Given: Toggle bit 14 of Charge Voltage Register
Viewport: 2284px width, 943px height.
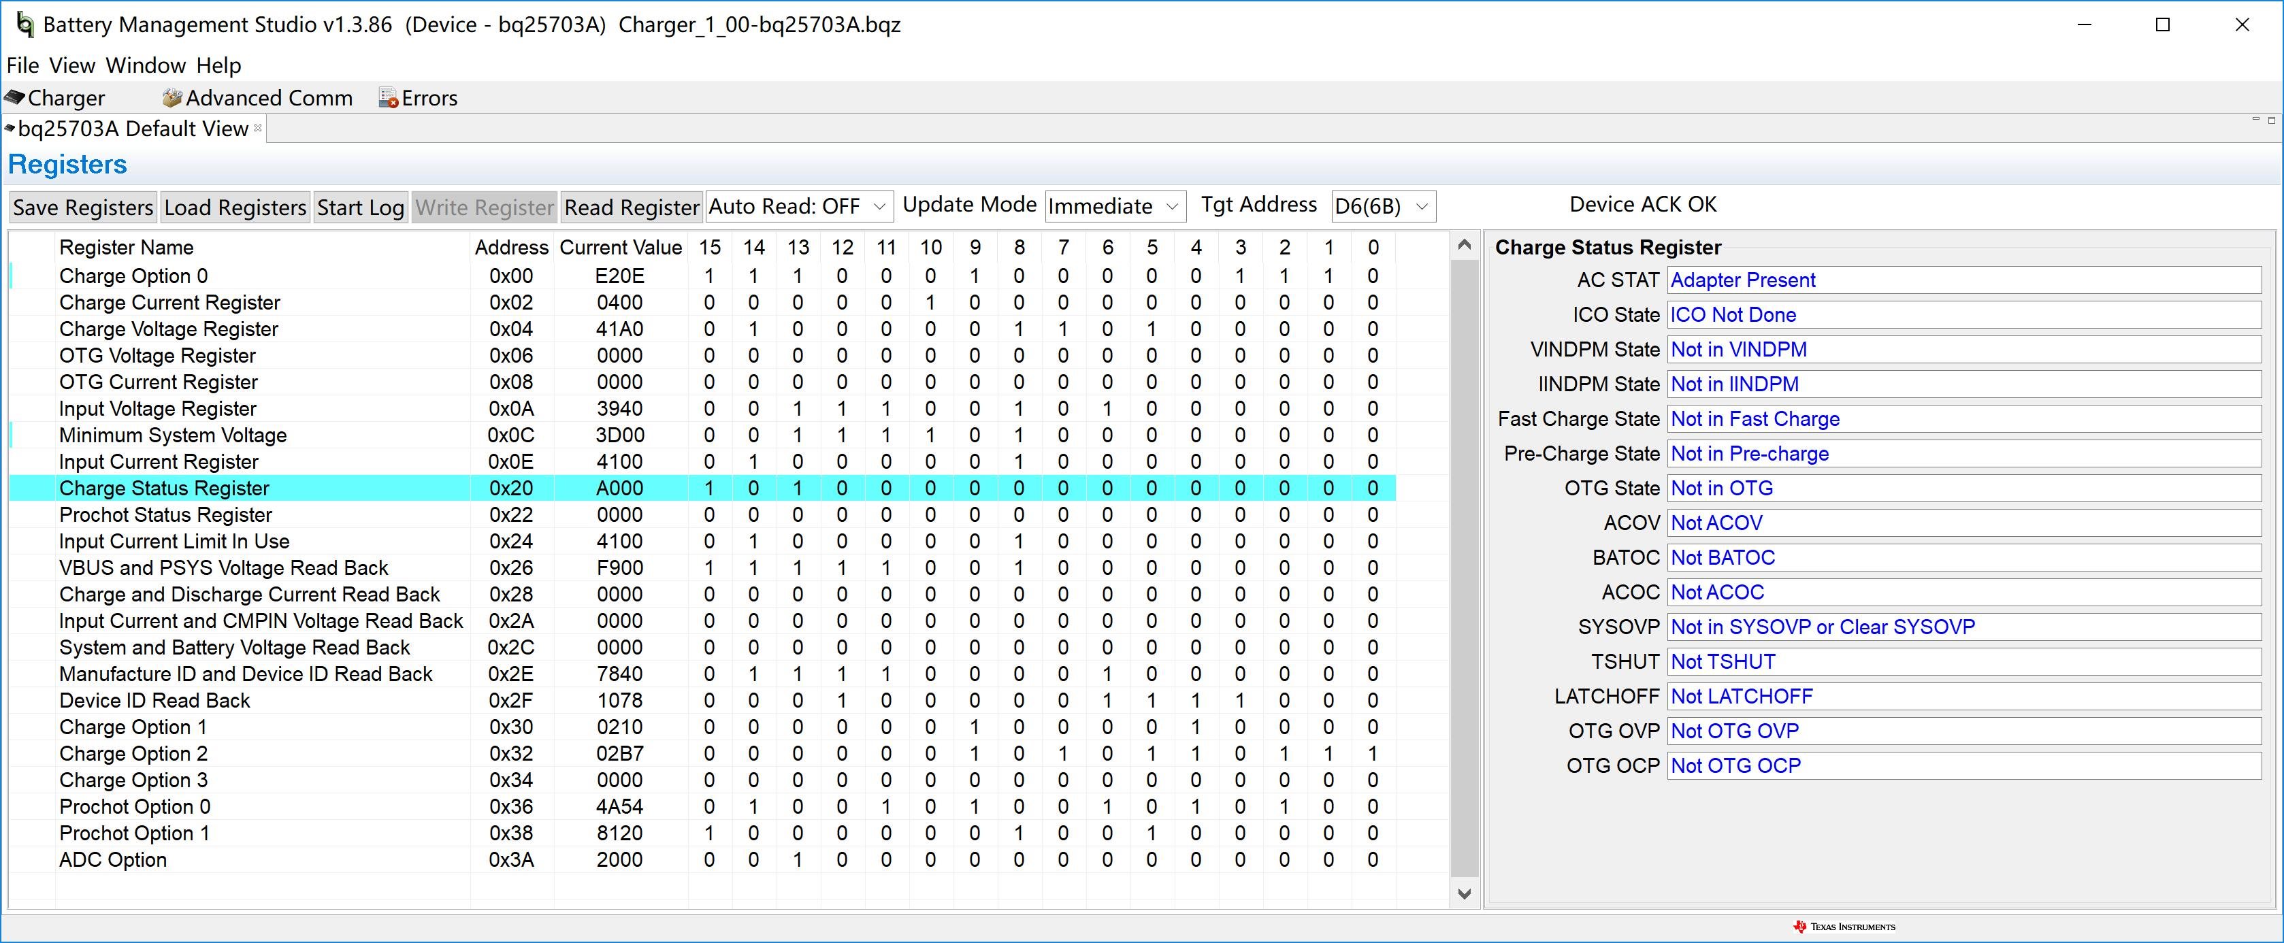Looking at the screenshot, I should coord(753,330).
